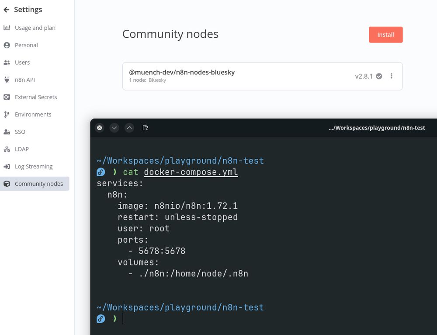Open the External Secrets settings page
This screenshot has width=437, height=335.
(35, 97)
